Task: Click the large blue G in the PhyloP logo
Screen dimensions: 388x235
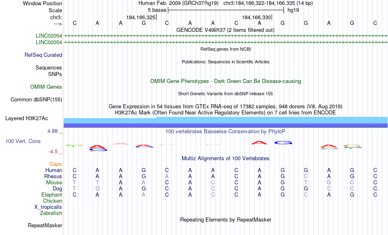Action: (x=283, y=143)
